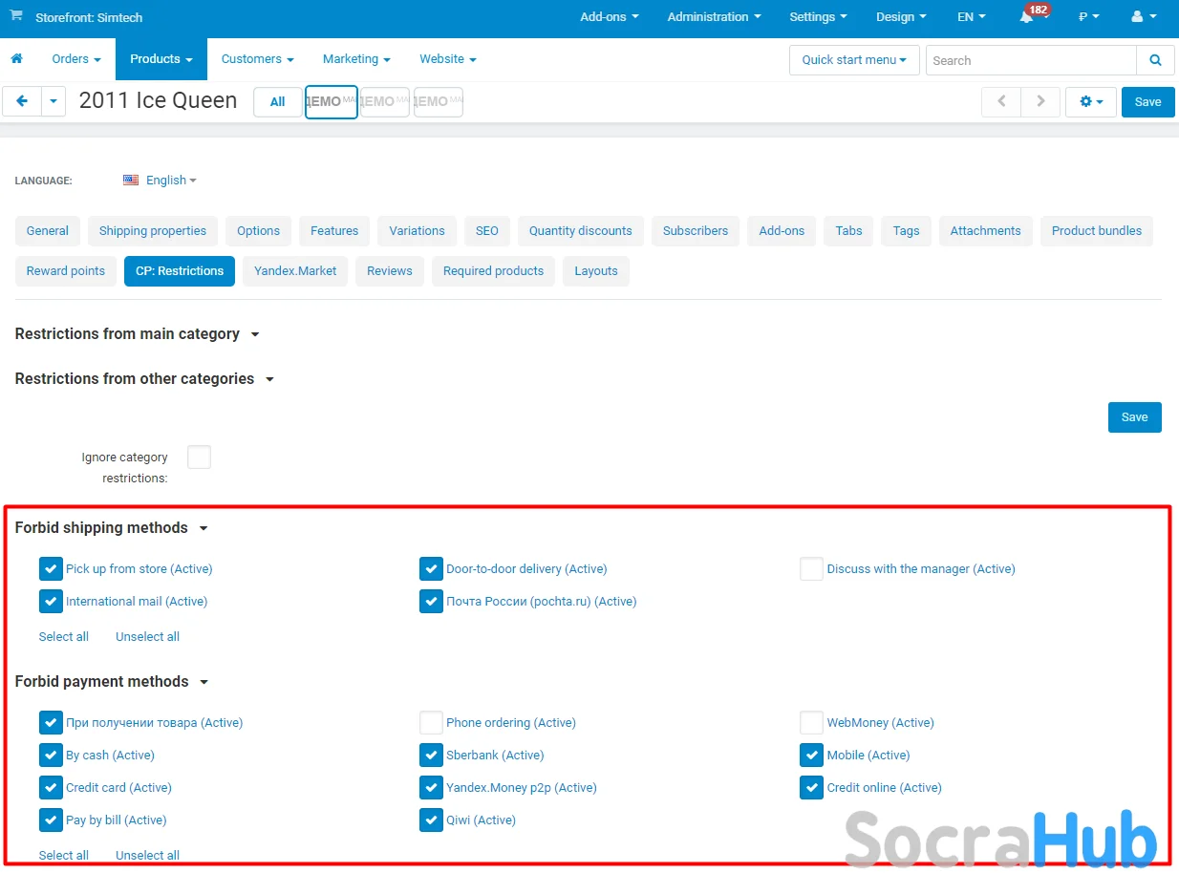The width and height of the screenshot is (1179, 873).
Task: Click the home icon in navigation bar
Action: [x=16, y=59]
